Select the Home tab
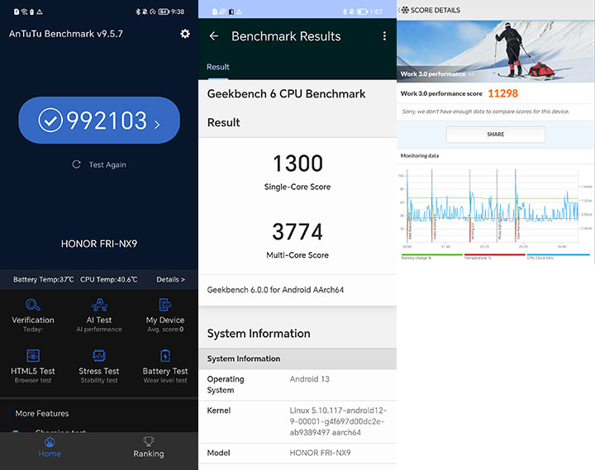Image resolution: width=595 pixels, height=470 pixels. coord(50,448)
